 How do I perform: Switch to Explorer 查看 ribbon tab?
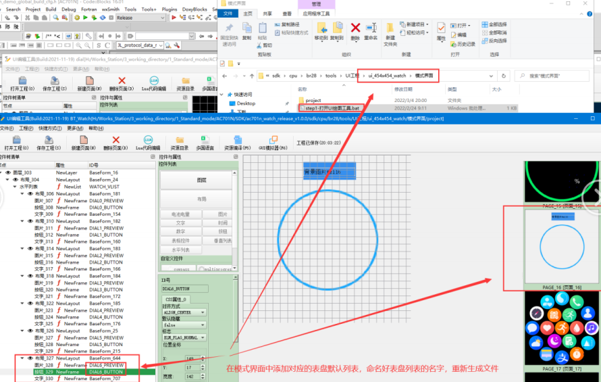[x=287, y=14]
